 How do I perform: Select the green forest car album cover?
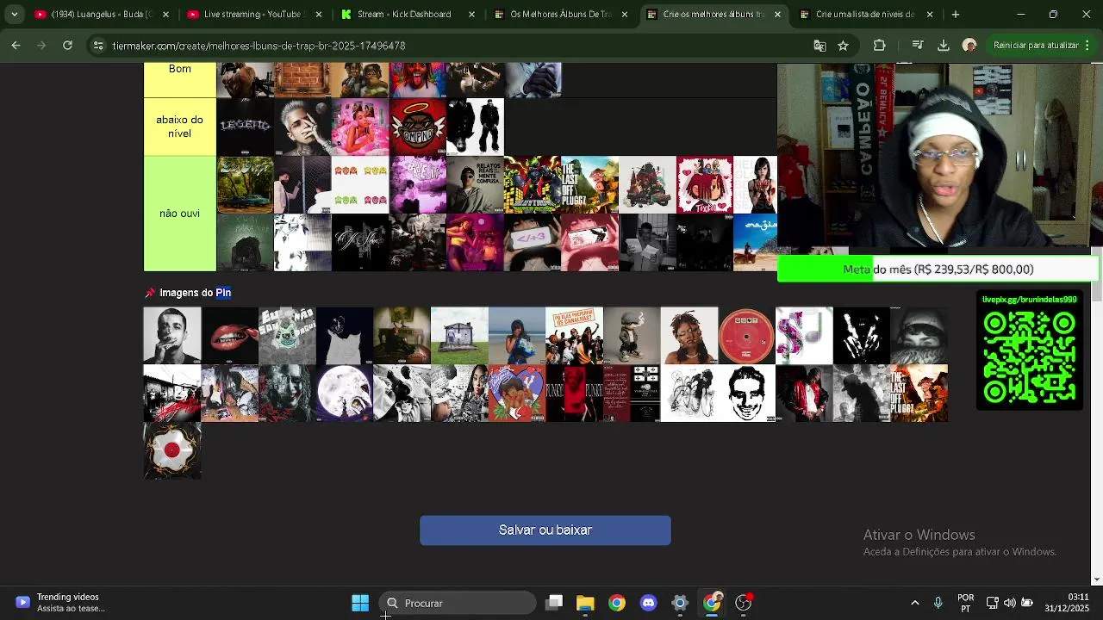point(246,184)
